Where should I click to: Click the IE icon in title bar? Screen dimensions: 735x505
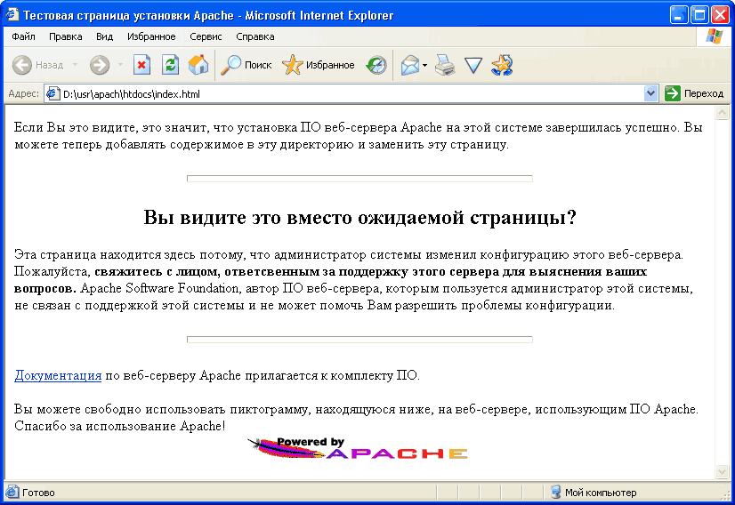pyautogui.click(x=12, y=15)
